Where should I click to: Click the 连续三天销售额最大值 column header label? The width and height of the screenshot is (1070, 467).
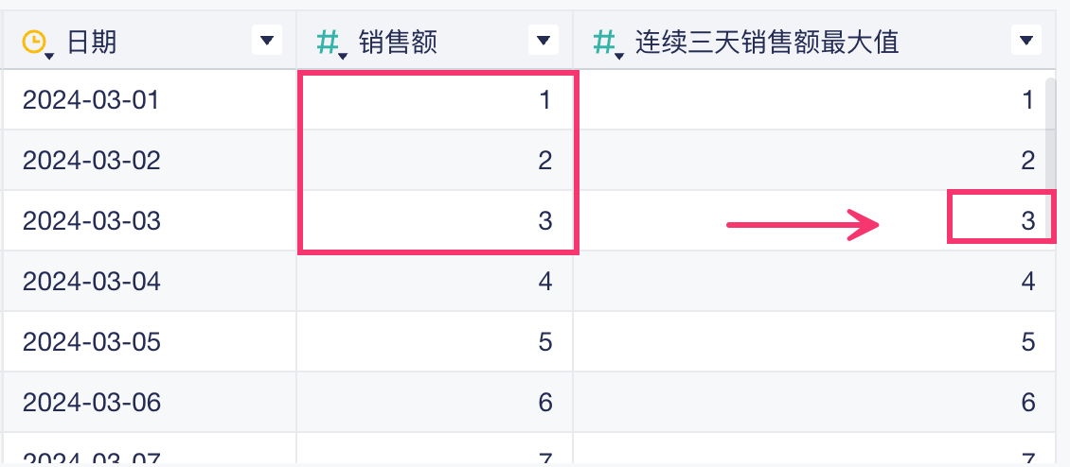pos(766,42)
